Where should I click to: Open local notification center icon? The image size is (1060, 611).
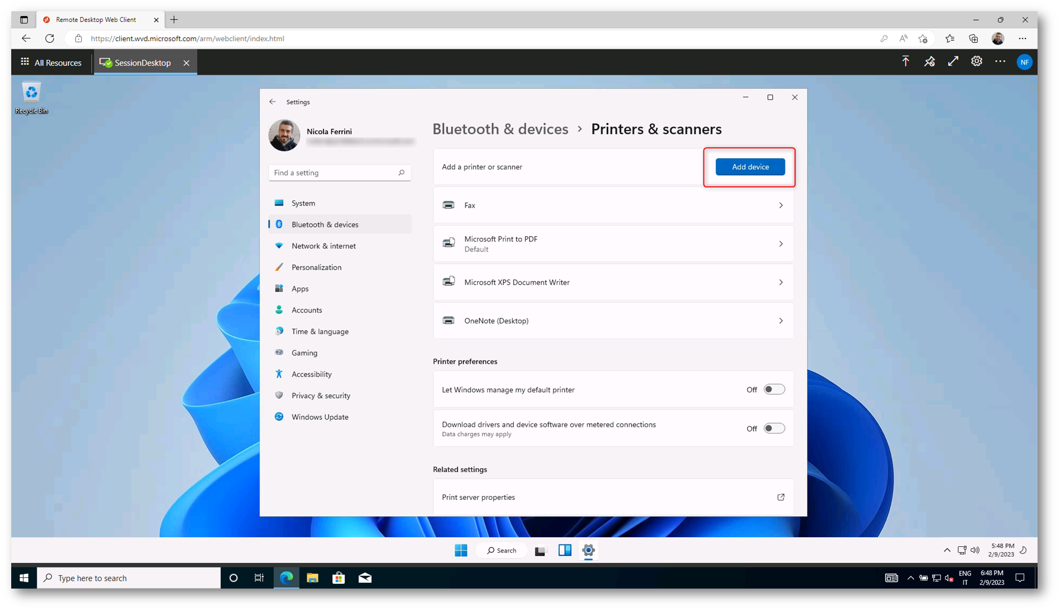point(1020,578)
